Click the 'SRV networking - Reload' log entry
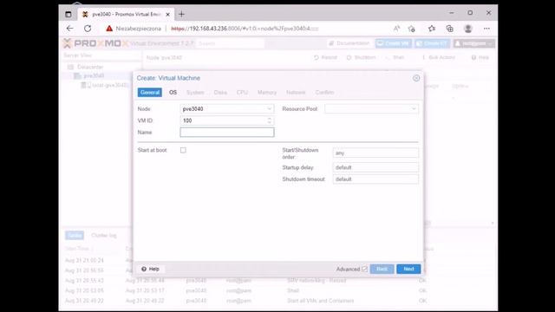Screen dimensions: 555x312 tap(317, 280)
